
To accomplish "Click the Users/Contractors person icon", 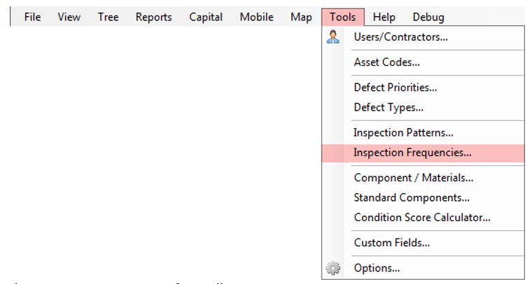I will [333, 37].
